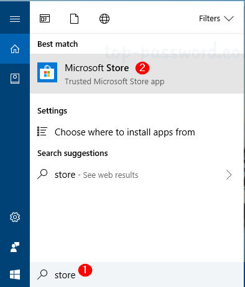
Task: Open the Feedback person icon
Action: pos(15,247)
